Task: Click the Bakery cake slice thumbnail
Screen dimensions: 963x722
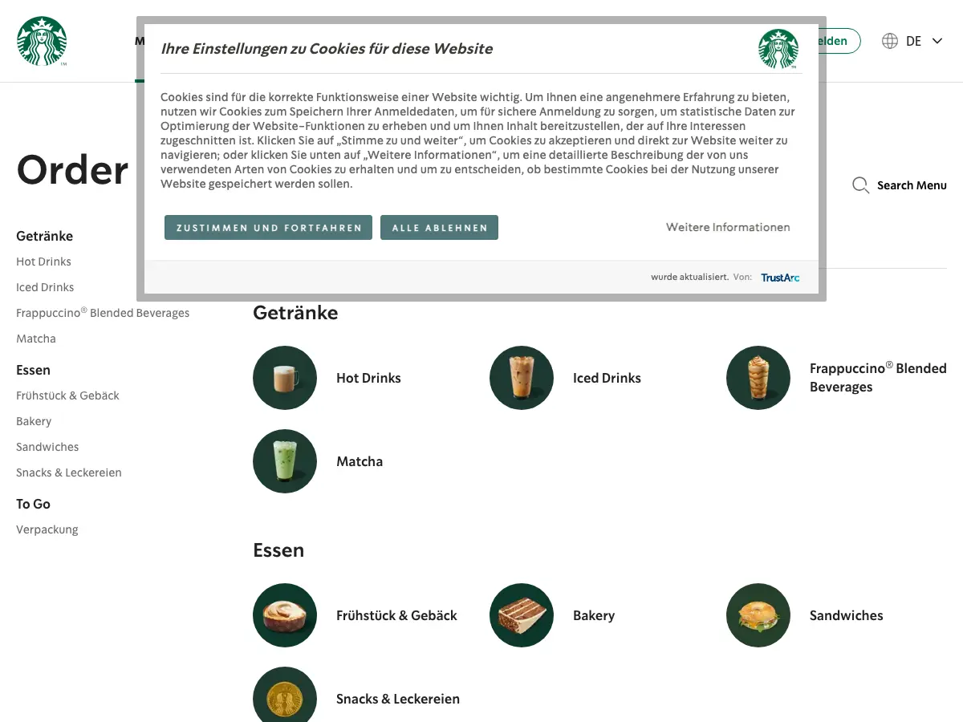Action: point(522,615)
